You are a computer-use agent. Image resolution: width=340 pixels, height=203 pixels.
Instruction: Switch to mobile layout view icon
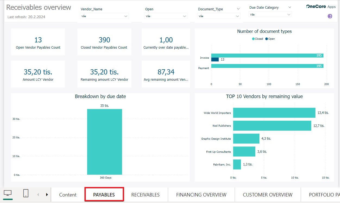(x=26, y=193)
